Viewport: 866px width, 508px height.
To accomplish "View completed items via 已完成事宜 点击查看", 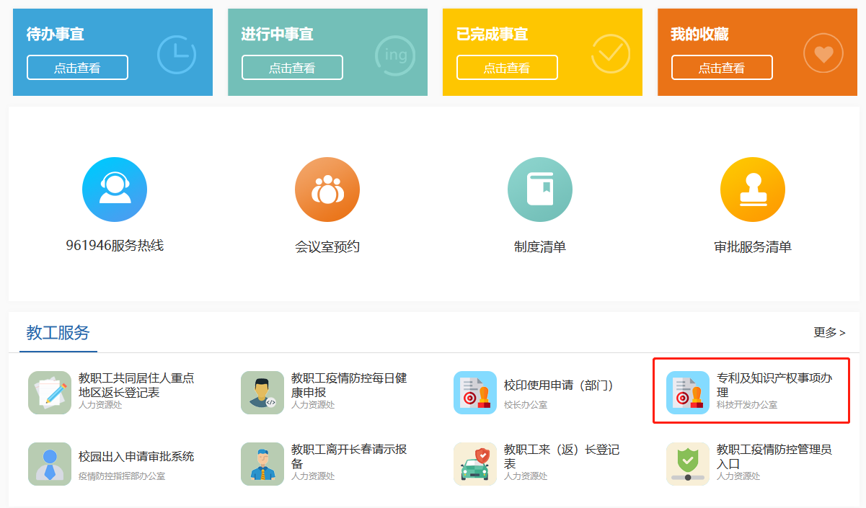I will tap(507, 68).
